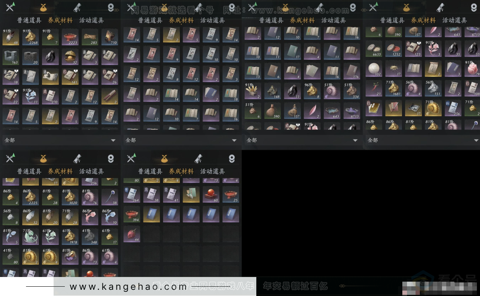
Task: Expand the 全部 dropdown in top-left panel
Action: coord(60,140)
